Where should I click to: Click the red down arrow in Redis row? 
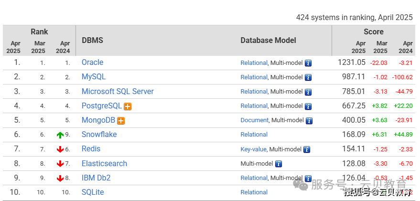tap(60, 149)
